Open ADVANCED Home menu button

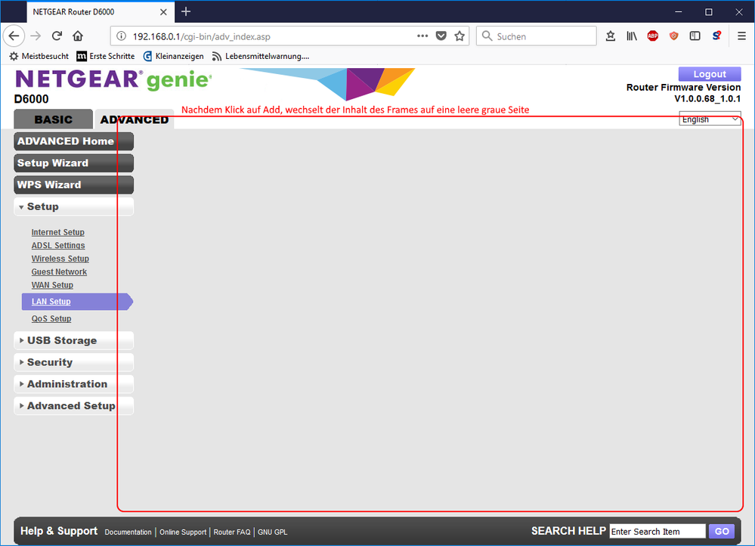[73, 141]
